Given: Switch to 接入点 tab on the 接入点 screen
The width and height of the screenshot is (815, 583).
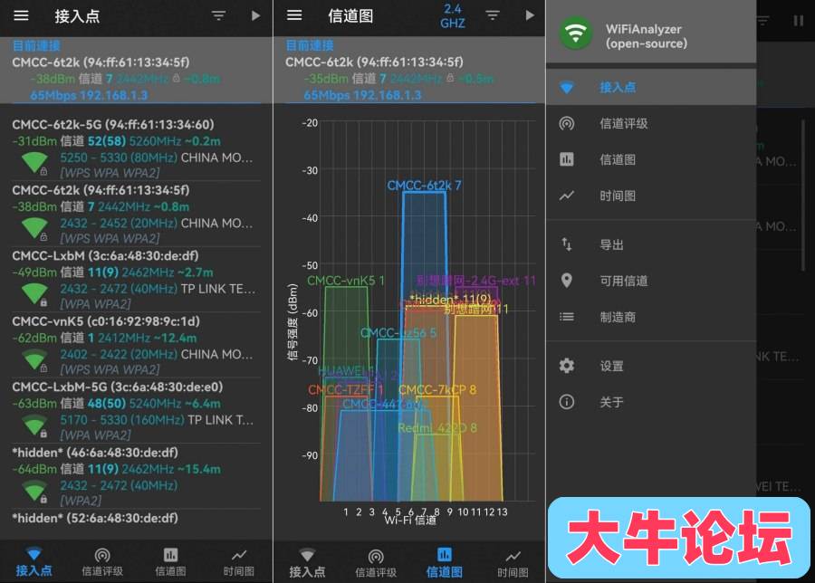Looking at the screenshot, I should coord(34,562).
